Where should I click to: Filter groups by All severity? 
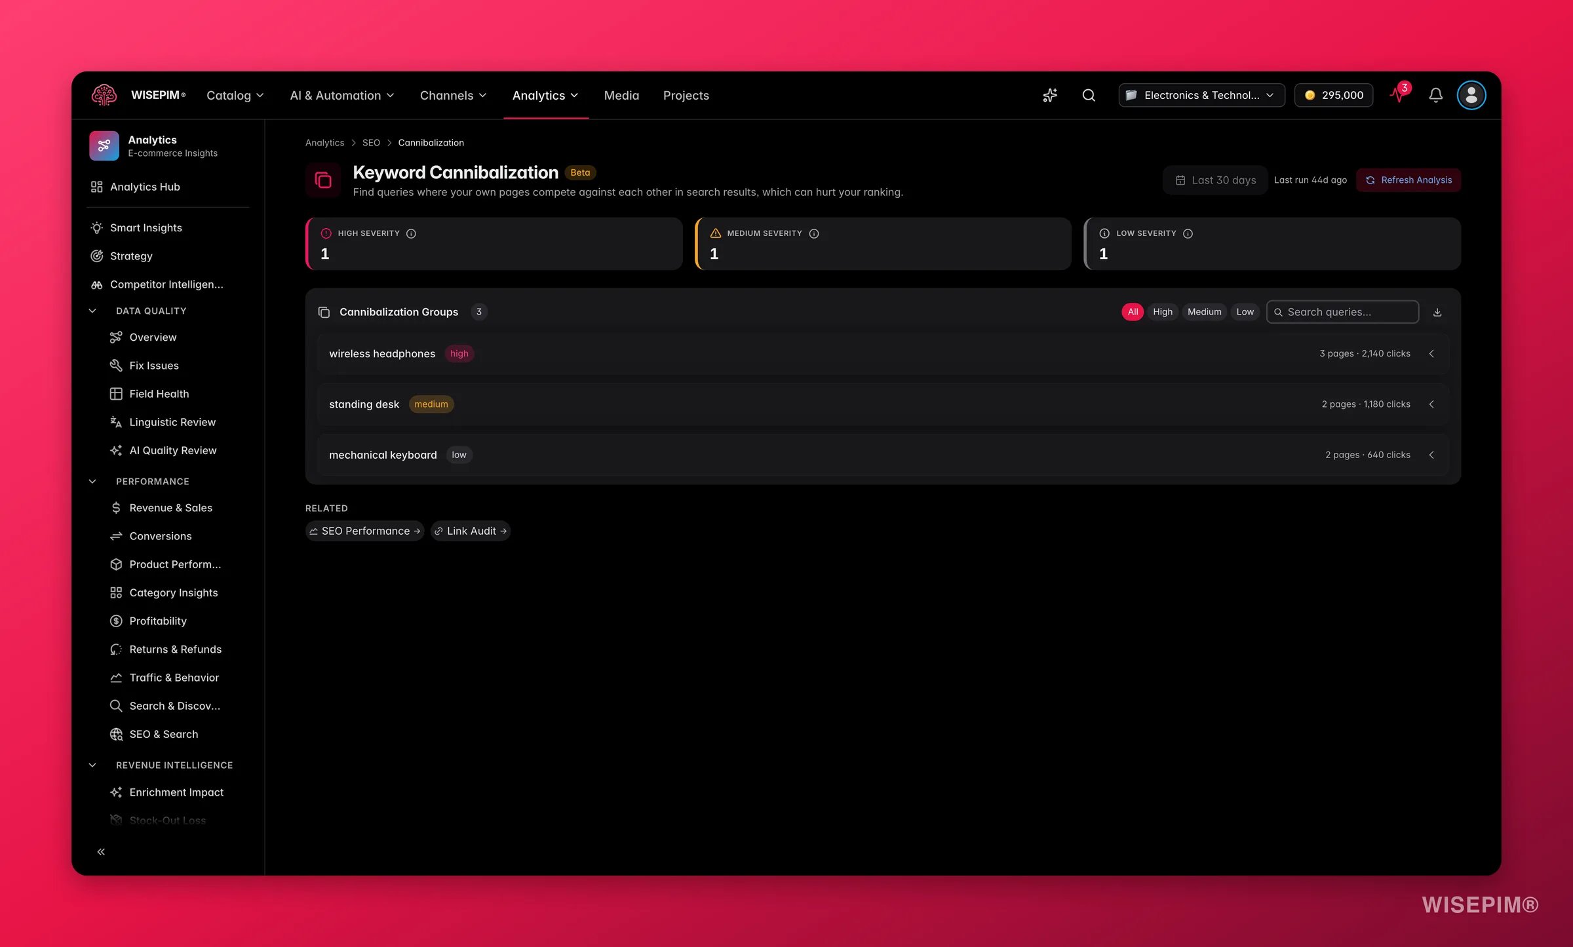(1133, 312)
